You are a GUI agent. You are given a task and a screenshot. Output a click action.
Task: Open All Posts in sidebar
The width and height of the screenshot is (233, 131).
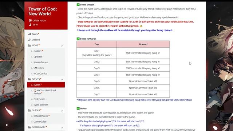[33, 34]
